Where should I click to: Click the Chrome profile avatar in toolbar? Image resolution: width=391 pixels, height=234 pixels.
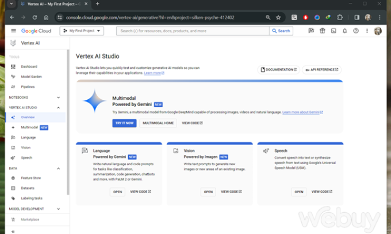[368, 17]
